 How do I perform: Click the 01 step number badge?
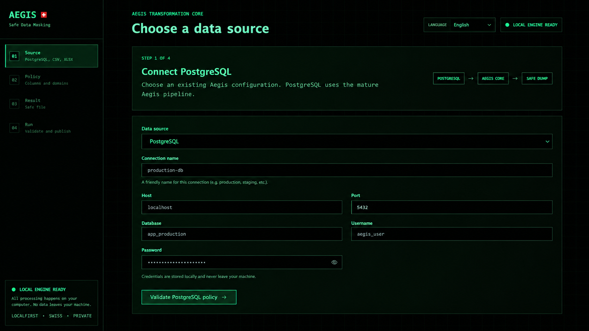[x=14, y=56]
